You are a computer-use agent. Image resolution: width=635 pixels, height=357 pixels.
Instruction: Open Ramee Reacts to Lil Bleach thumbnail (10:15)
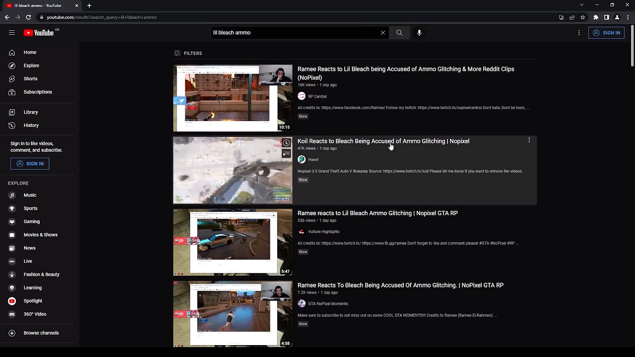pyautogui.click(x=233, y=98)
